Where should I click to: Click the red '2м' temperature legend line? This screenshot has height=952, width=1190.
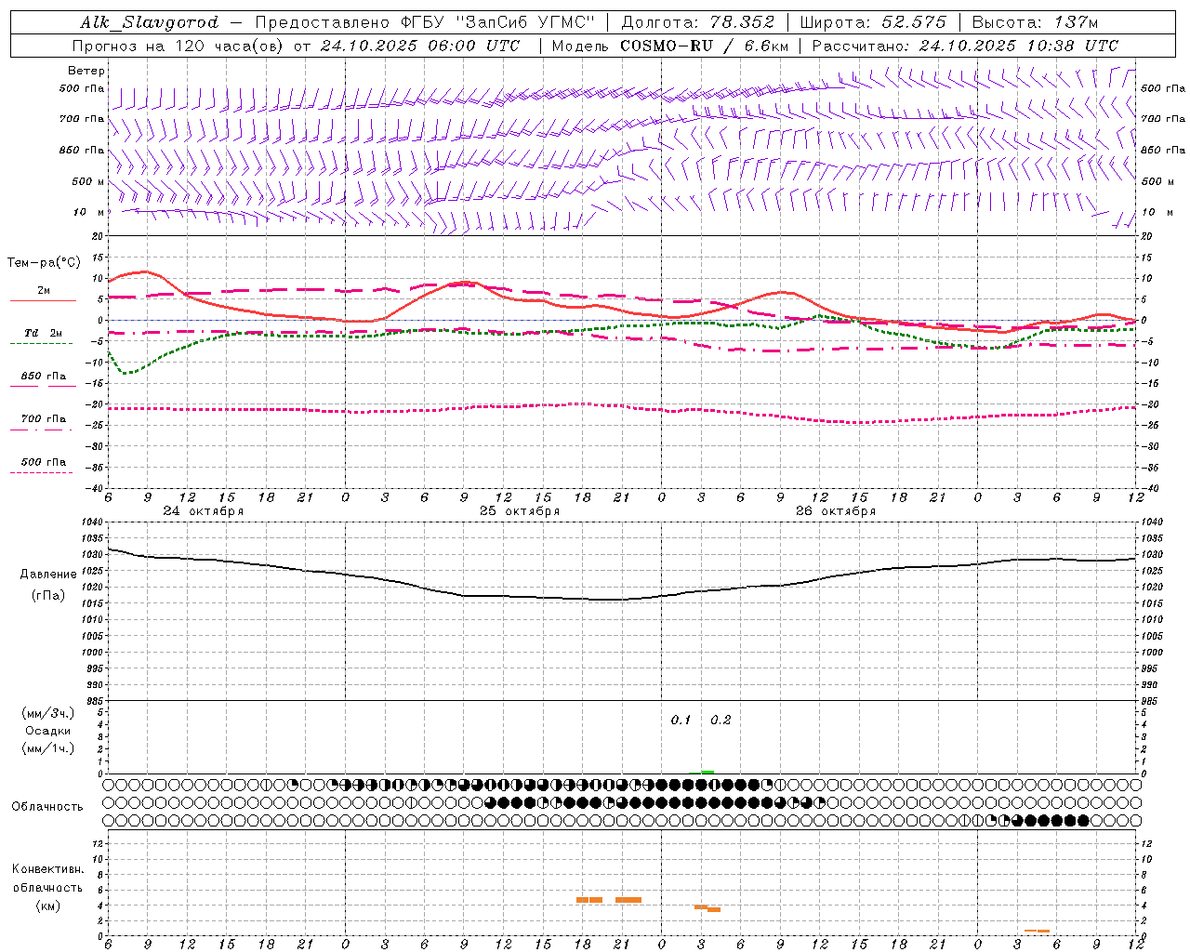(x=43, y=300)
